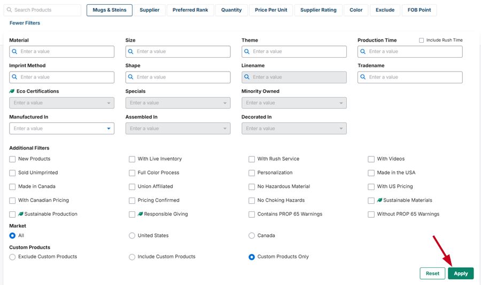Image resolution: width=481 pixels, height=285 pixels.
Task: Click the leaf icon next to Sustainable Materials
Action: 379,201
